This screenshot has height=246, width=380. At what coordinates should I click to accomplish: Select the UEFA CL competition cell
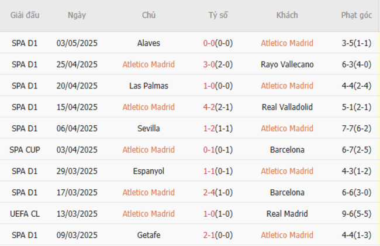[x=25, y=214]
